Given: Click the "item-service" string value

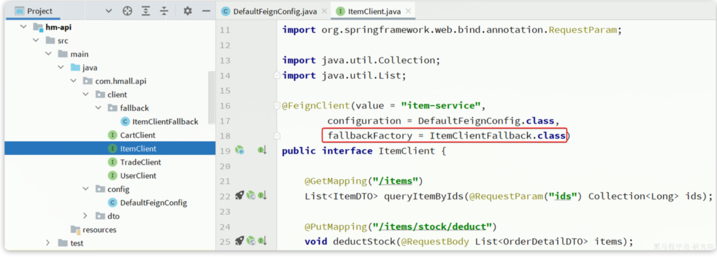Looking at the screenshot, I should pos(441,105).
